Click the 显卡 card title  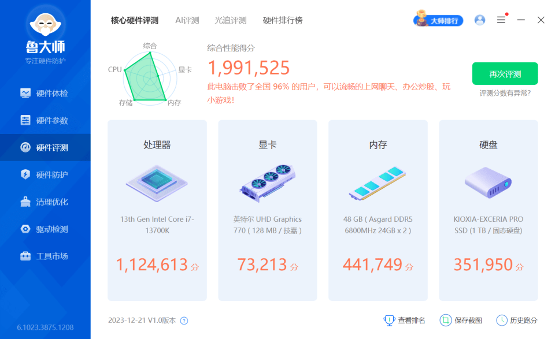[268, 144]
